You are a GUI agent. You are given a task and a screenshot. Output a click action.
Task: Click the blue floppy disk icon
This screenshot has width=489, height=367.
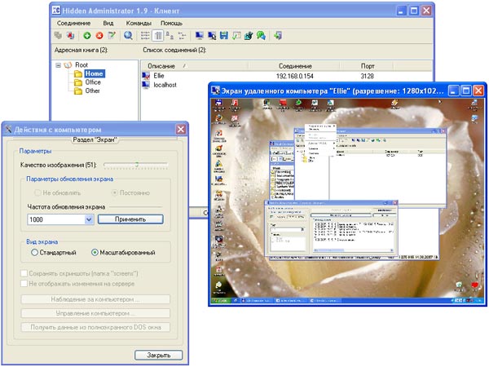[x=224, y=36]
